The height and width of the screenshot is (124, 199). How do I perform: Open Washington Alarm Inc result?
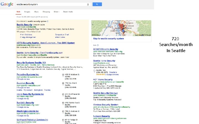click(28, 111)
